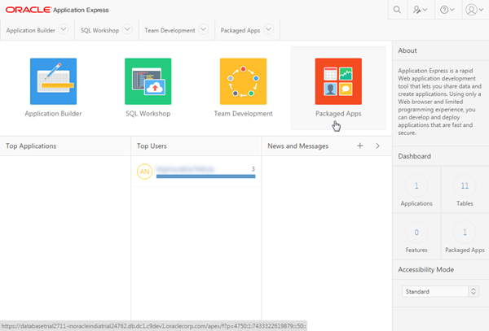Open the SQL Workshop tile label

tap(148, 114)
